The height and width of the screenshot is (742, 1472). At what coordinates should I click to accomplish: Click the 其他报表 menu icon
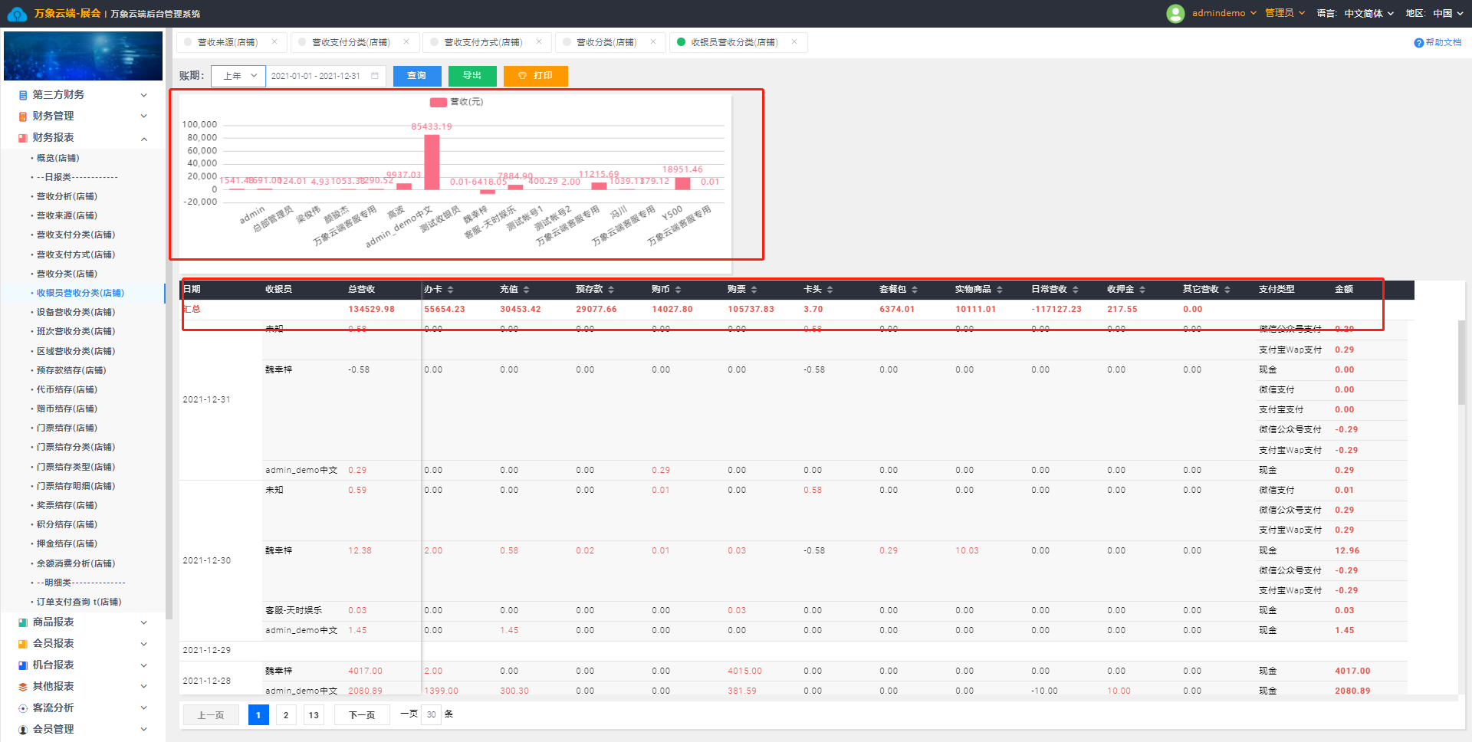point(23,687)
